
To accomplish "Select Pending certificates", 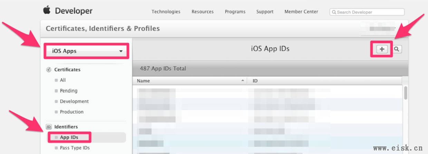I will [x=68, y=91].
